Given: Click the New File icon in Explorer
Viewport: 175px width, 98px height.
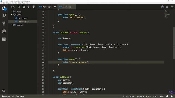Looking at the screenshot, I should 19,7.
